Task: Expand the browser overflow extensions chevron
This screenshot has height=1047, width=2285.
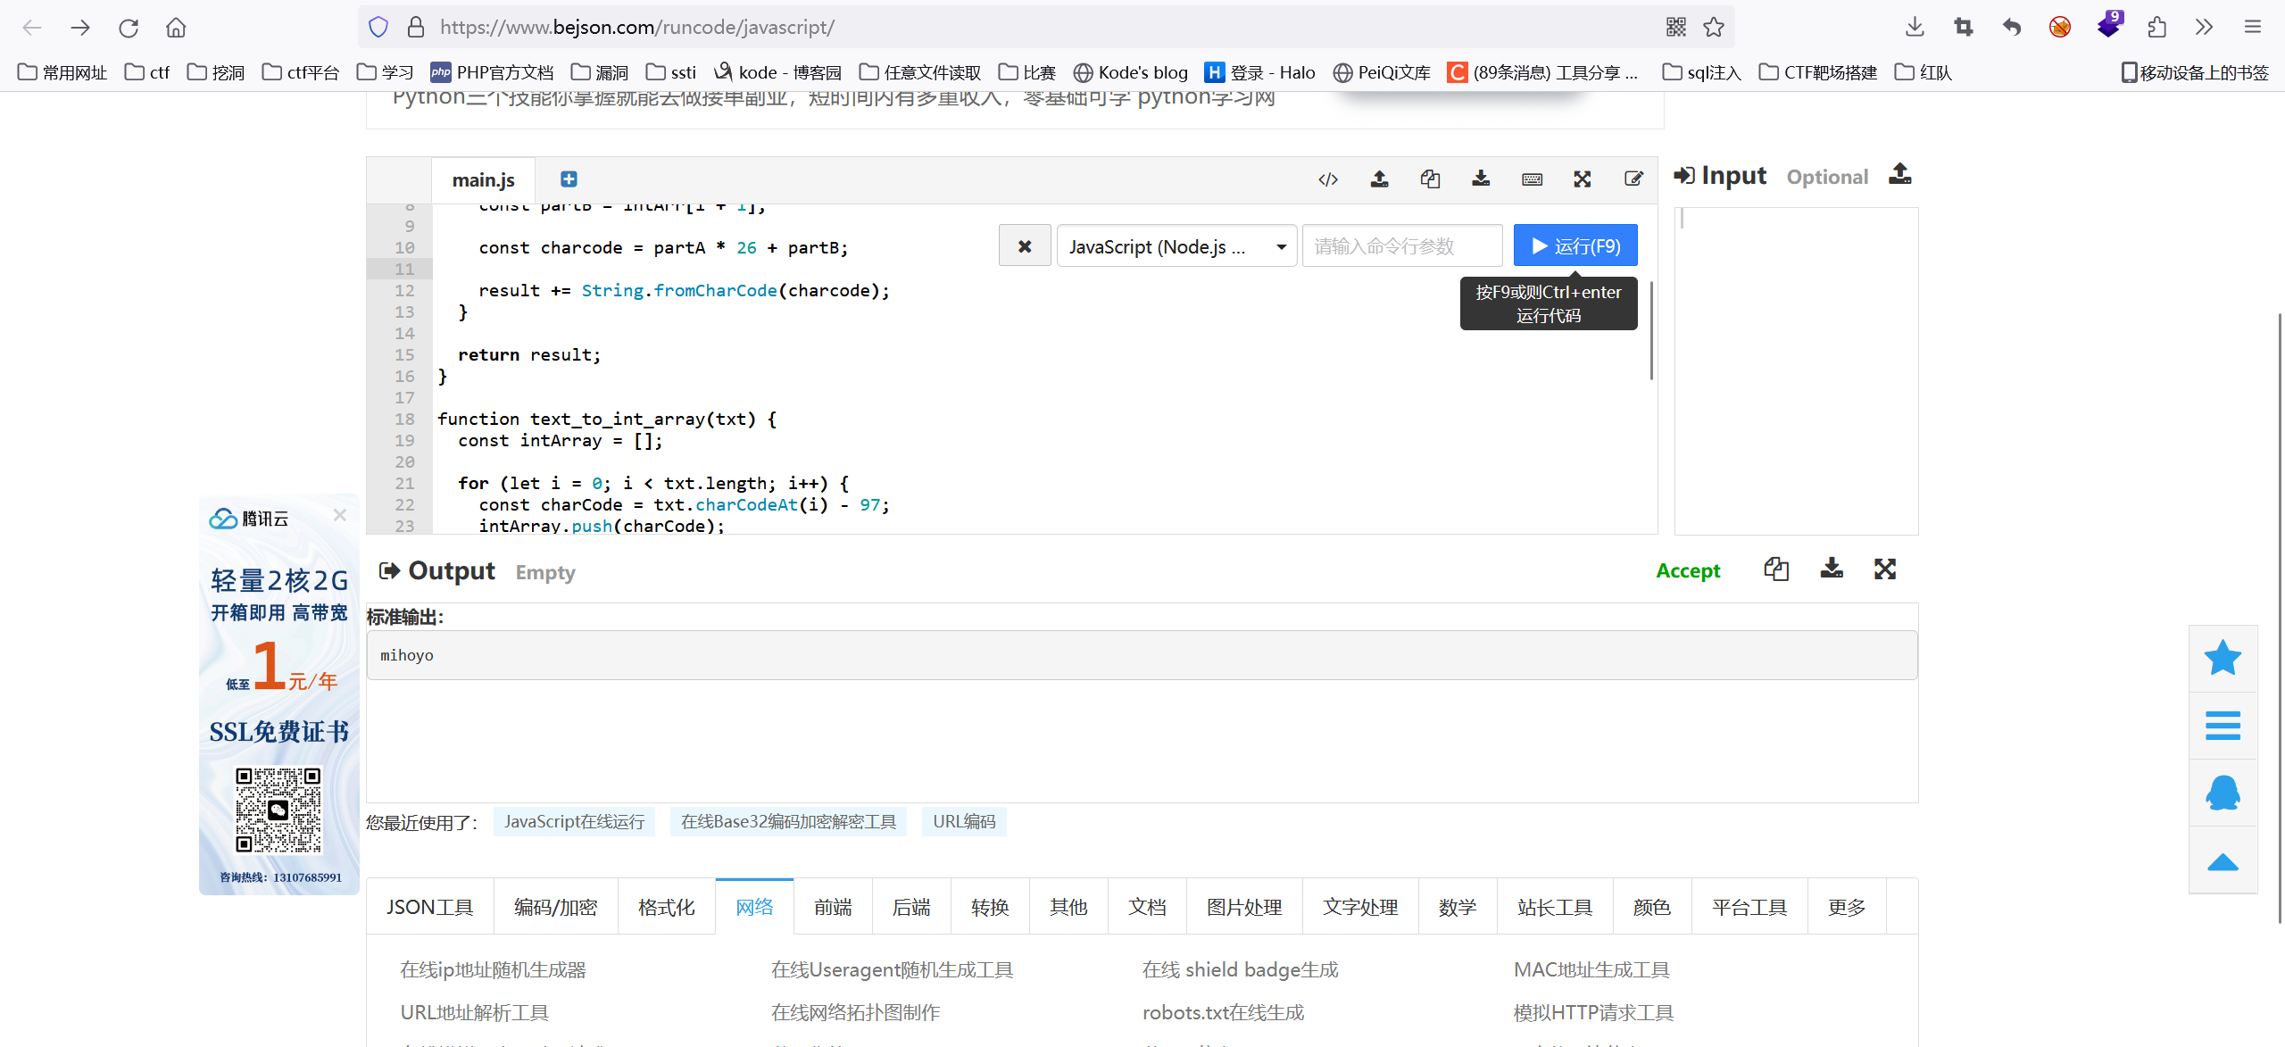Action: 2204,27
